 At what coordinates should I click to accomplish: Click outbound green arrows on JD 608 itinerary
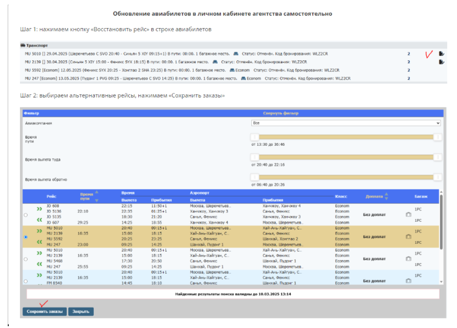[39, 209]
